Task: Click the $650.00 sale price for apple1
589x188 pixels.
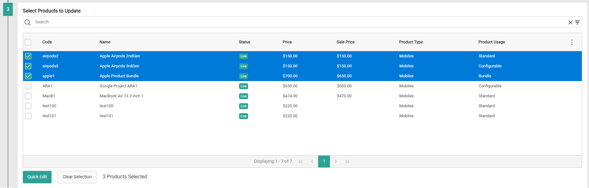Action: [344, 76]
